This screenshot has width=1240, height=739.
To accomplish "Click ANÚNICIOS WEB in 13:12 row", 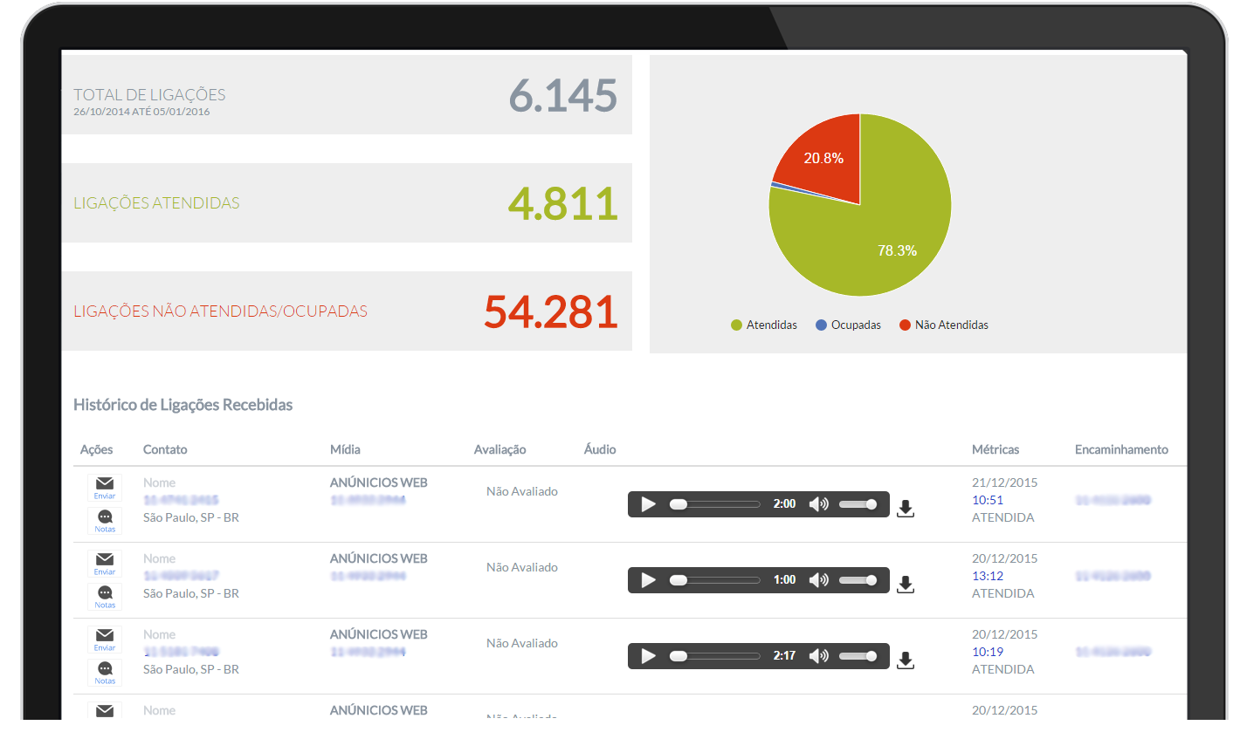I will pos(379,558).
